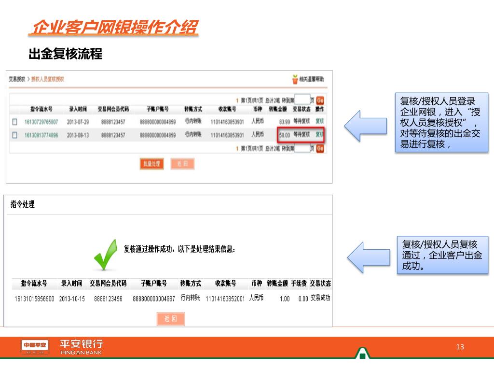Click the 企业客户网银操作介绍 title
Screen dimensions: 494x371
[115, 27]
